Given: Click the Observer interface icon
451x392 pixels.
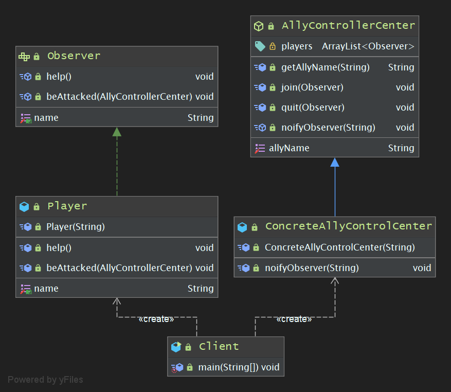Looking at the screenshot, I should [x=24, y=56].
